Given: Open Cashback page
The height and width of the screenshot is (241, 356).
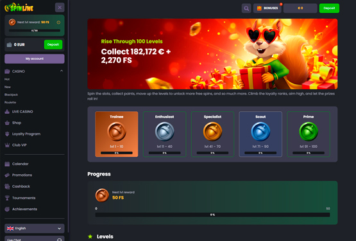Looking at the screenshot, I should tap(21, 186).
